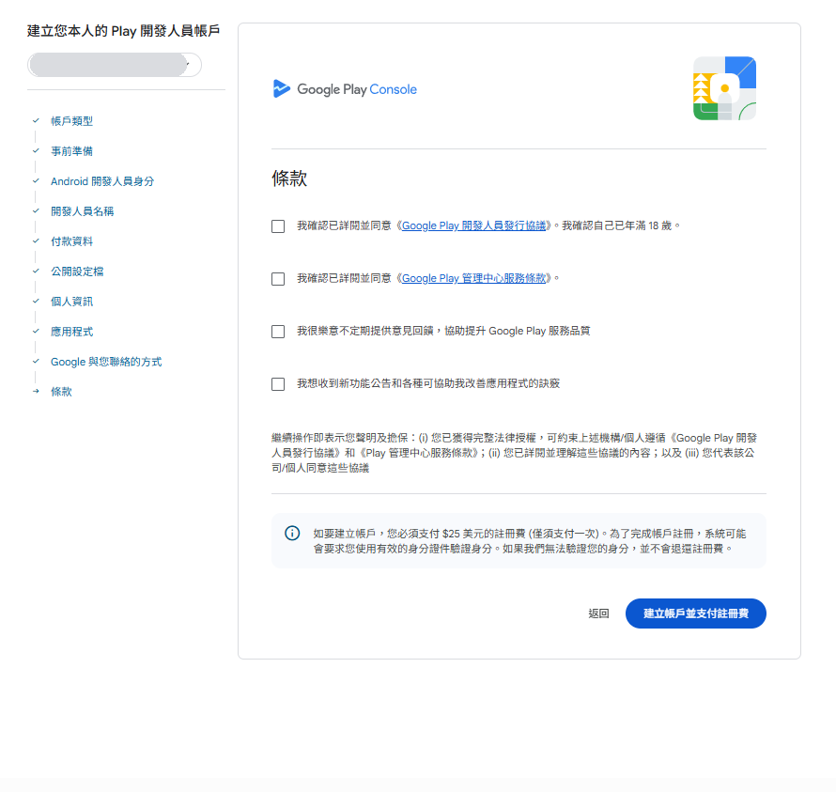Tick the 不定期提供意見回饋 checkbox
Image resolution: width=836 pixels, height=792 pixels.
click(x=278, y=332)
